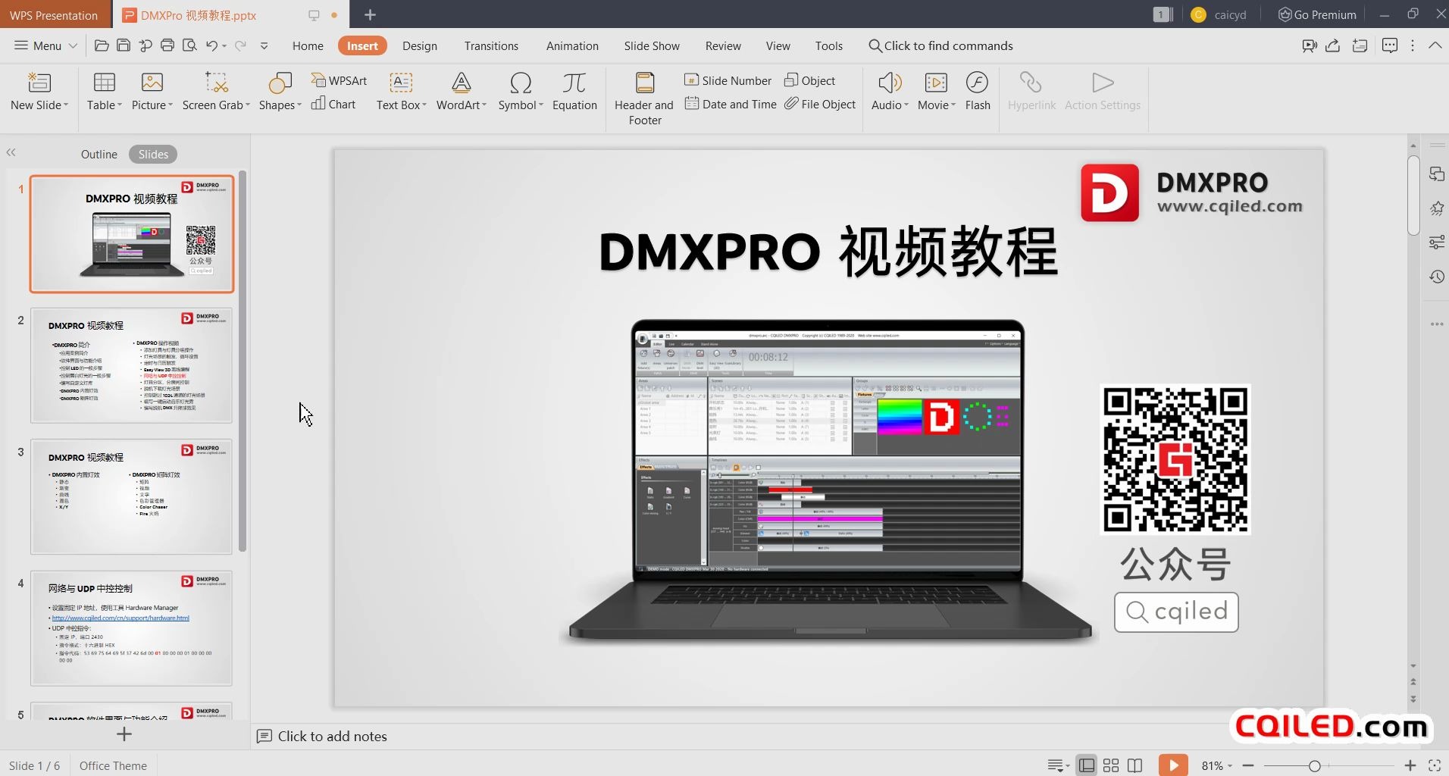This screenshot has width=1449, height=776.
Task: Switch to Outline pane tab
Action: coord(99,154)
